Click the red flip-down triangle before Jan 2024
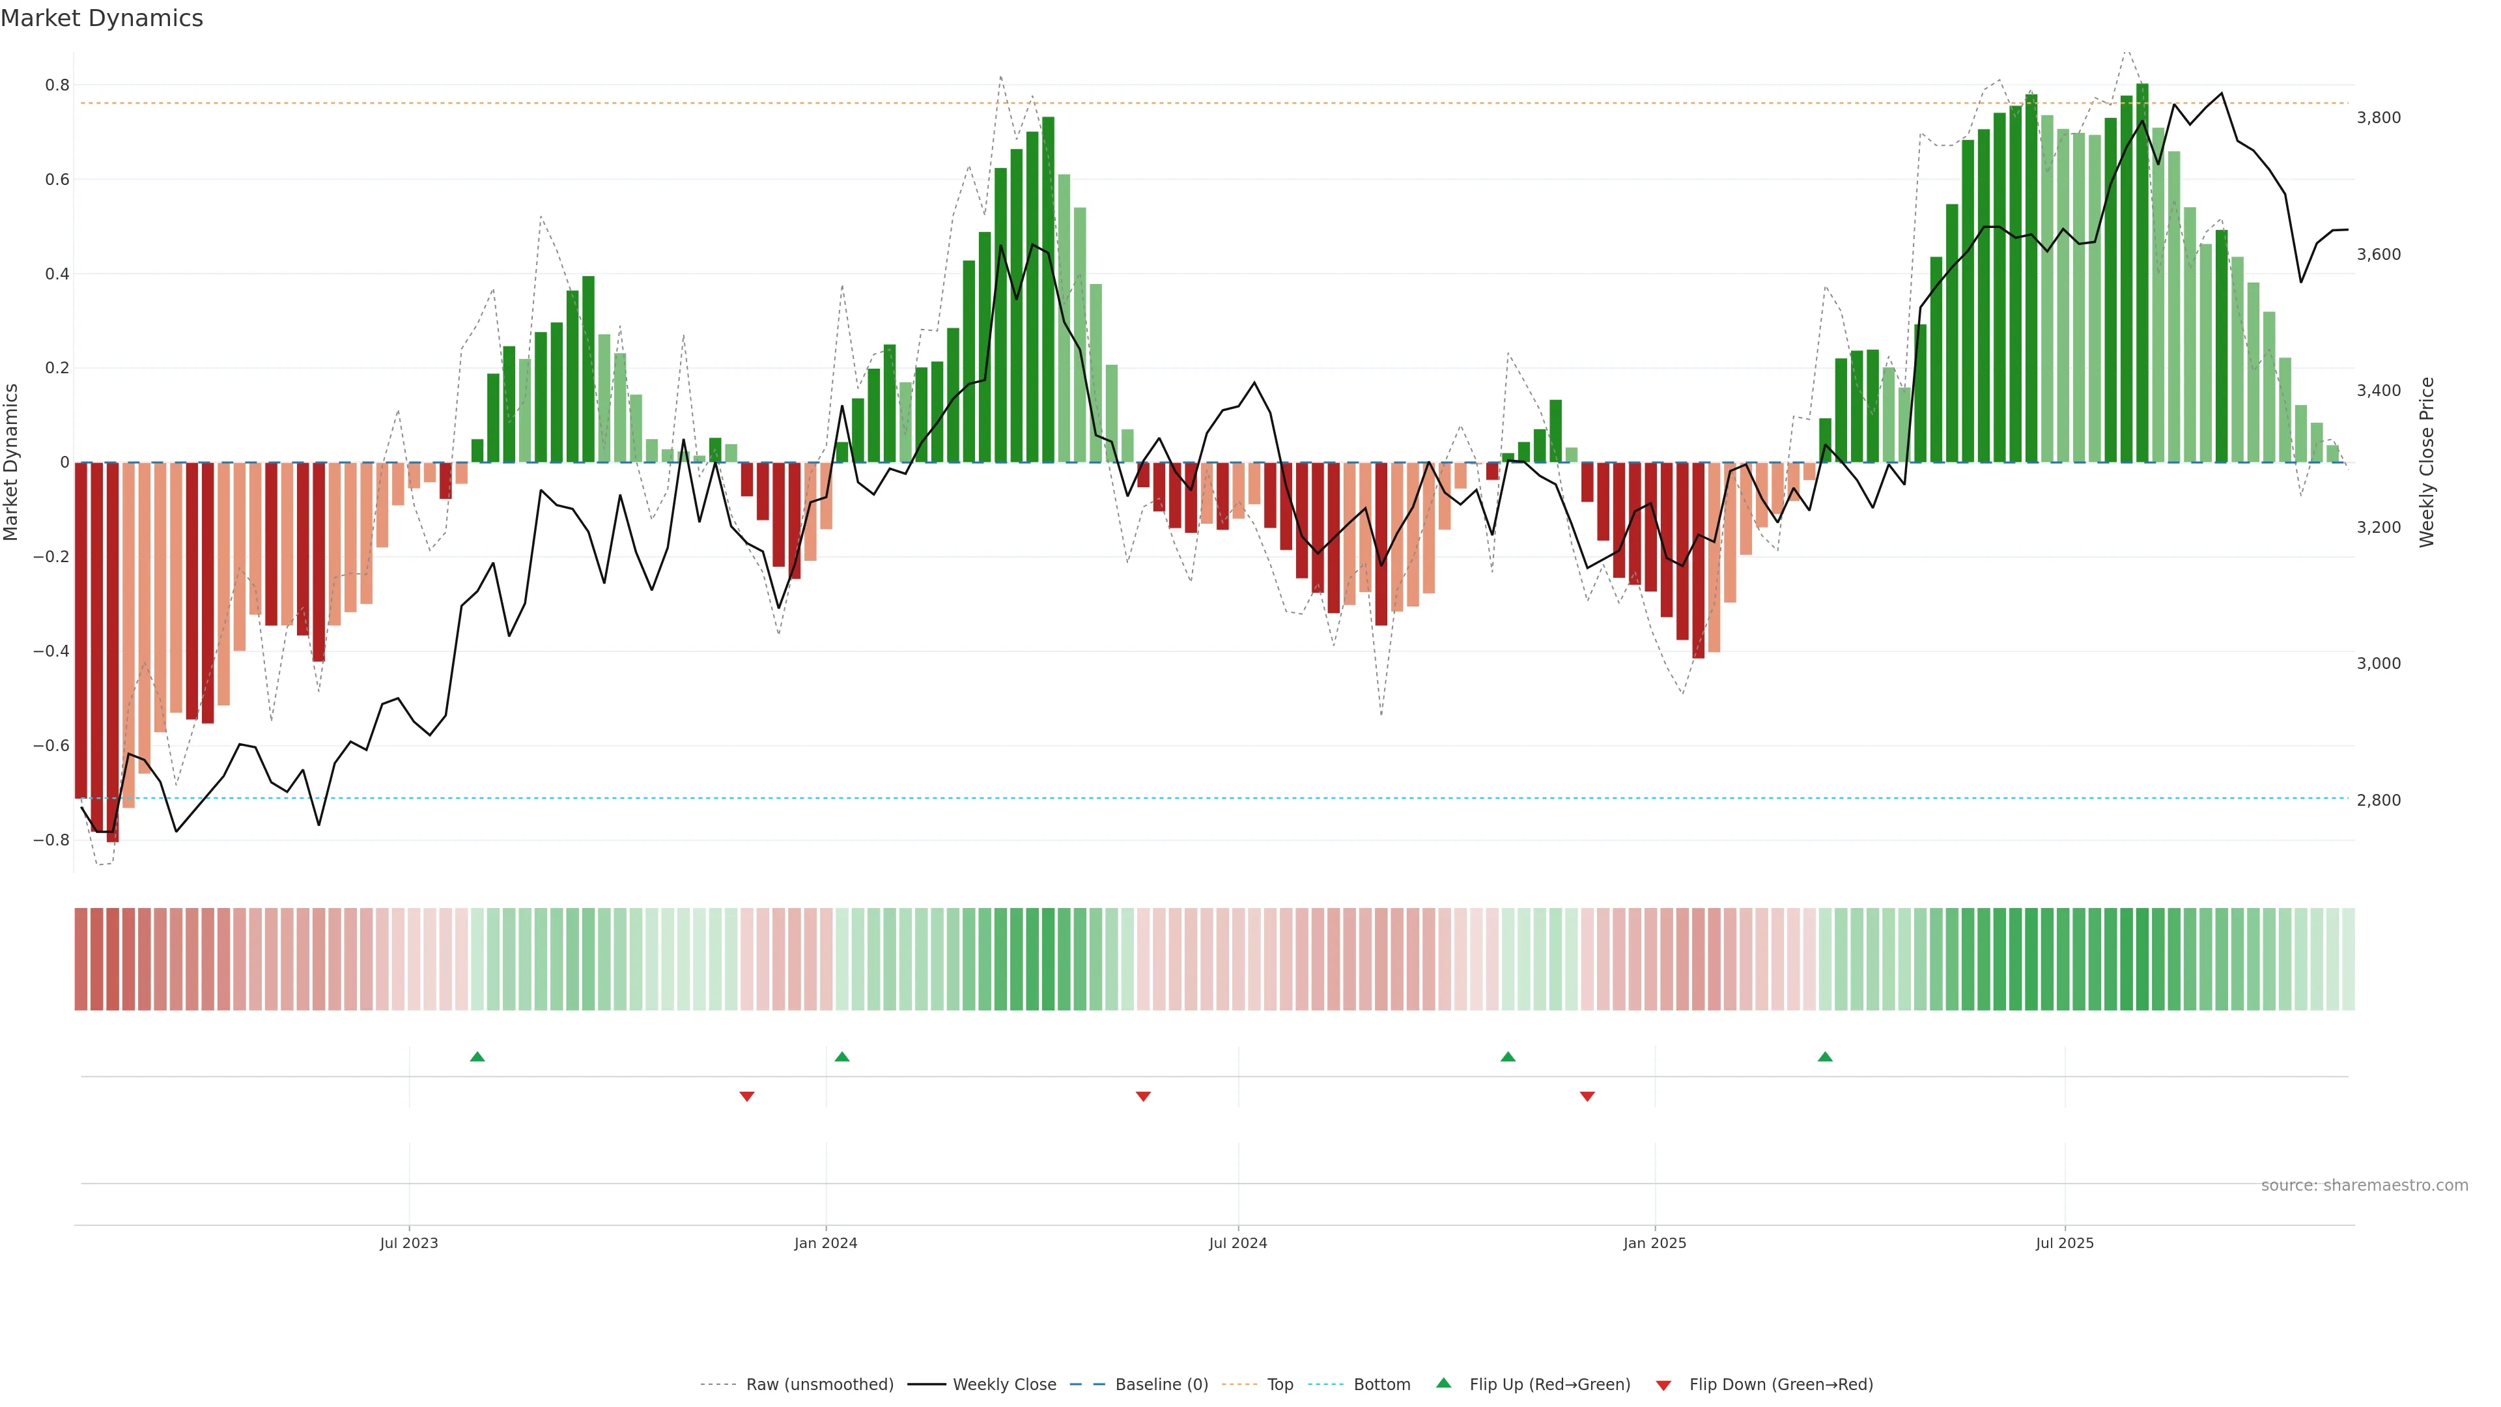 click(746, 1096)
